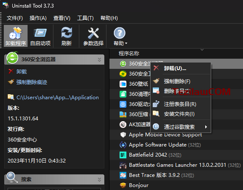This screenshot has width=243, height=190.
Task: Open the 工具(T) menu
Action: coord(85,18)
